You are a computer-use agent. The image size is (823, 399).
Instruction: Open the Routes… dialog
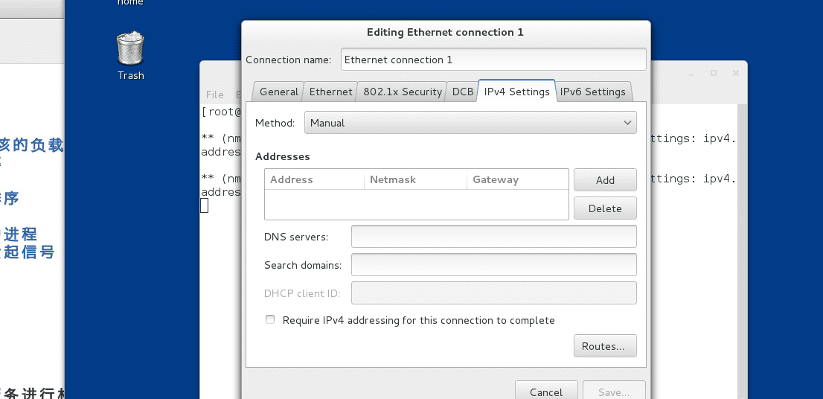click(605, 346)
